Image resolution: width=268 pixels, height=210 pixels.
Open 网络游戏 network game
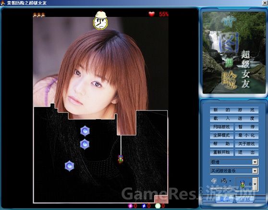[x=221, y=127]
